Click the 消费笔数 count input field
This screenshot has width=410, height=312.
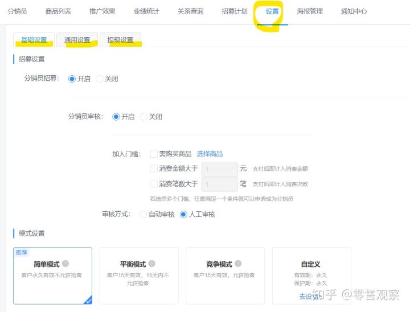click(219, 184)
